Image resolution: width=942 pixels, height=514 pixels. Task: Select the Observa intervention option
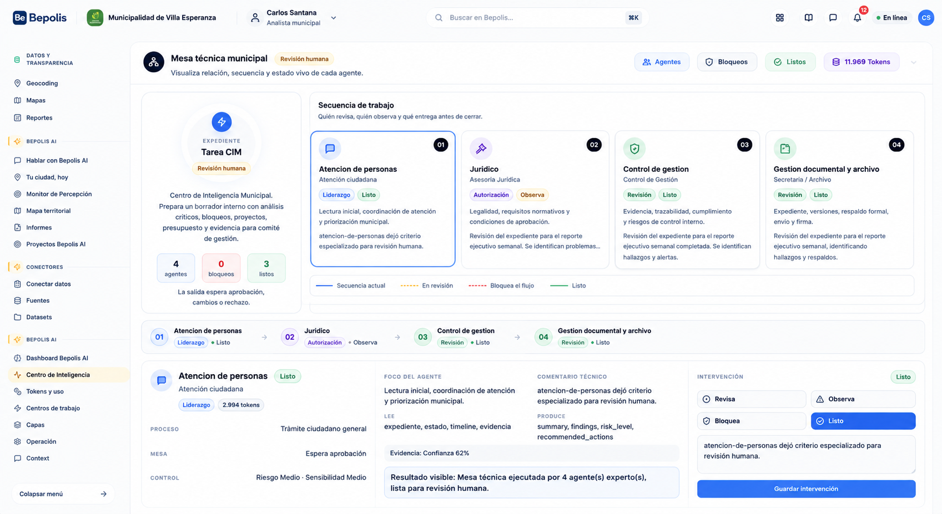pyautogui.click(x=863, y=399)
